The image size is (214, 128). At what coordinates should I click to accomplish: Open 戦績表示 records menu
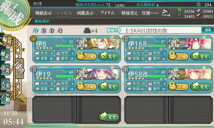43,13
